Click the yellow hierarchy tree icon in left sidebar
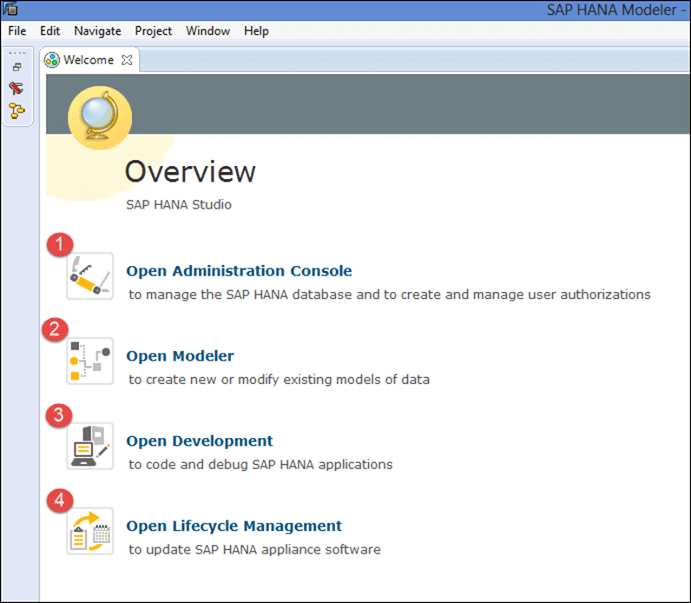This screenshot has width=691, height=603. click(16, 110)
